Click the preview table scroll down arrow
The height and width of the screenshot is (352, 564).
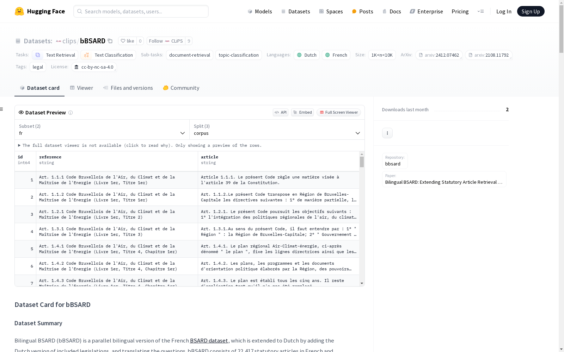[x=362, y=283]
